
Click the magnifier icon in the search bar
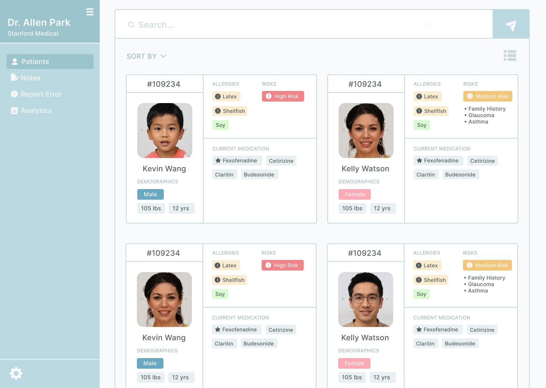tap(131, 25)
